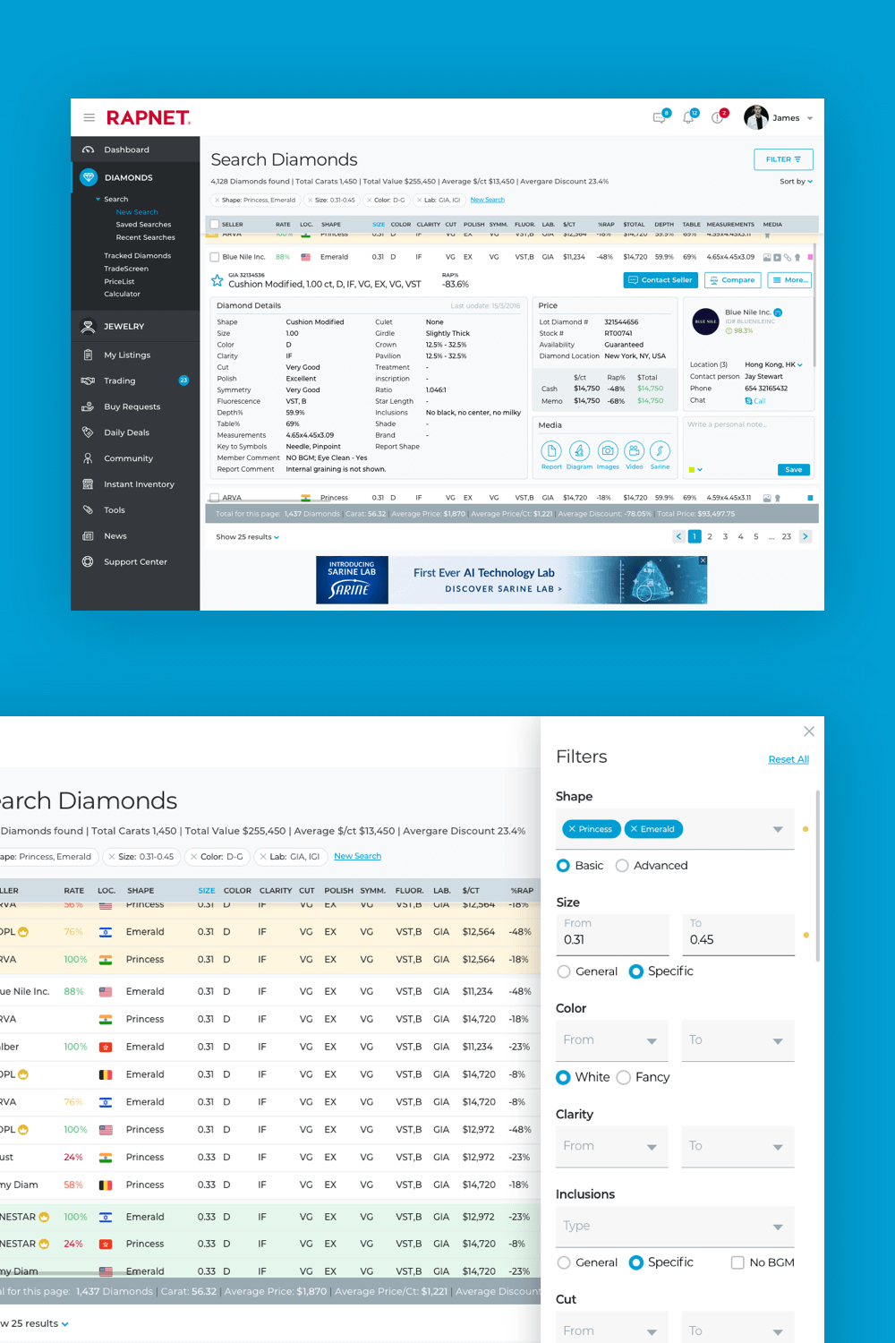Go to the previous results page arrow

(x=678, y=536)
